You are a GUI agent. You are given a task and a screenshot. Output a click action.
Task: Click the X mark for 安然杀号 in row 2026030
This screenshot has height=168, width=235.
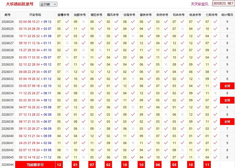[x=166, y=64]
